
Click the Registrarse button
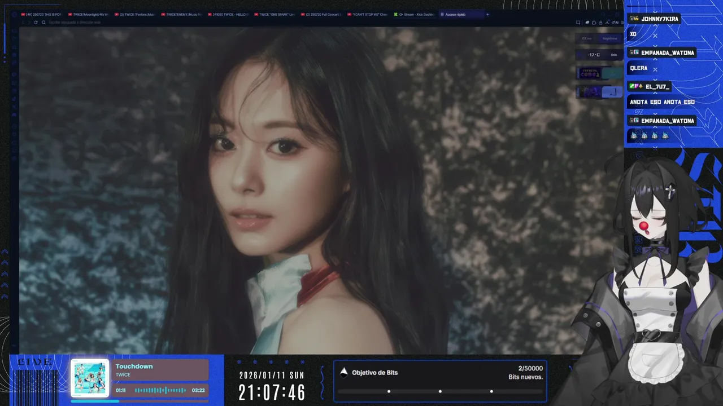(610, 38)
